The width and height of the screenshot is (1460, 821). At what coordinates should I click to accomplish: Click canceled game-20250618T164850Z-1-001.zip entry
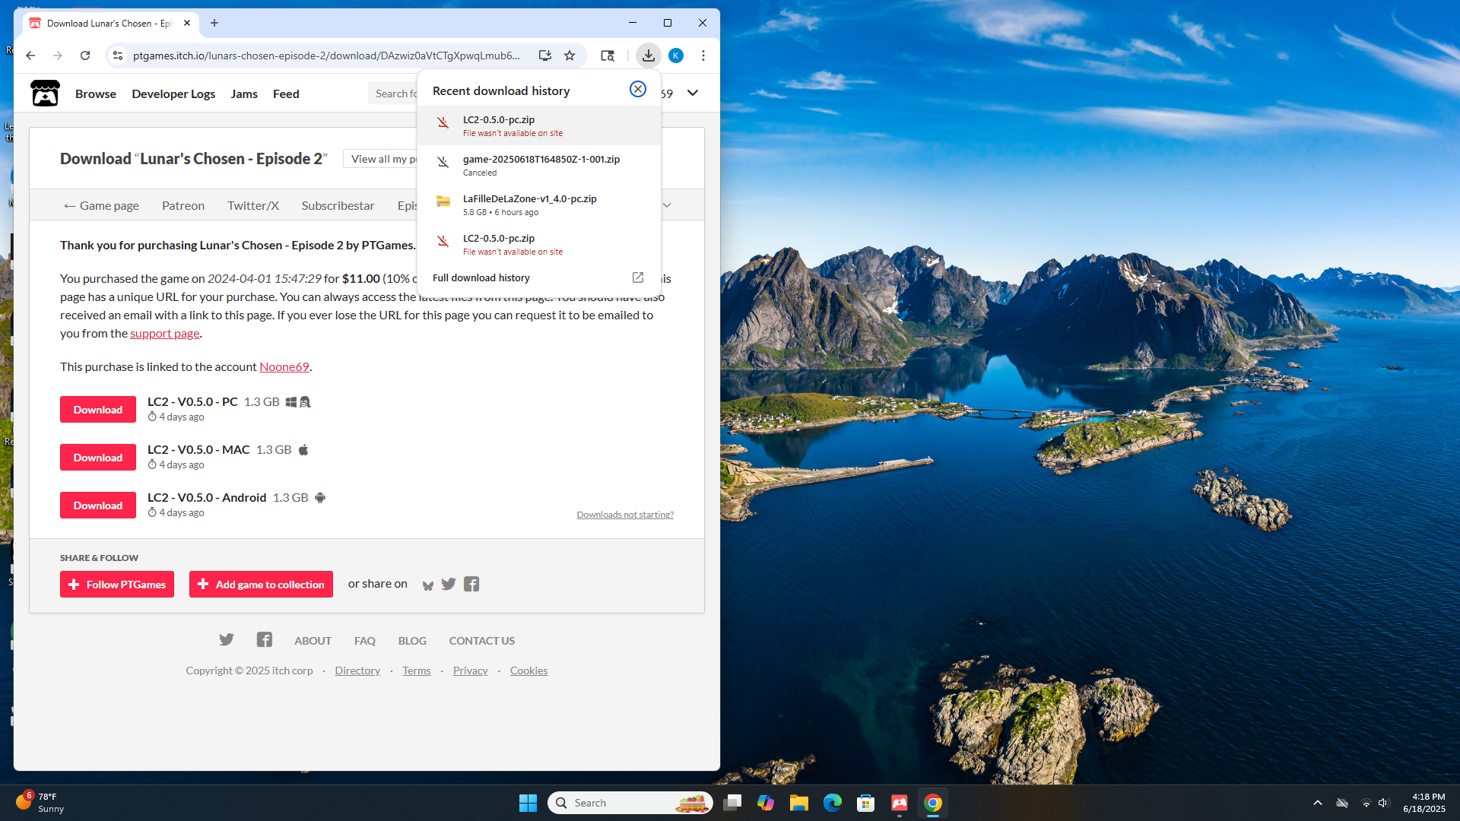point(538,165)
